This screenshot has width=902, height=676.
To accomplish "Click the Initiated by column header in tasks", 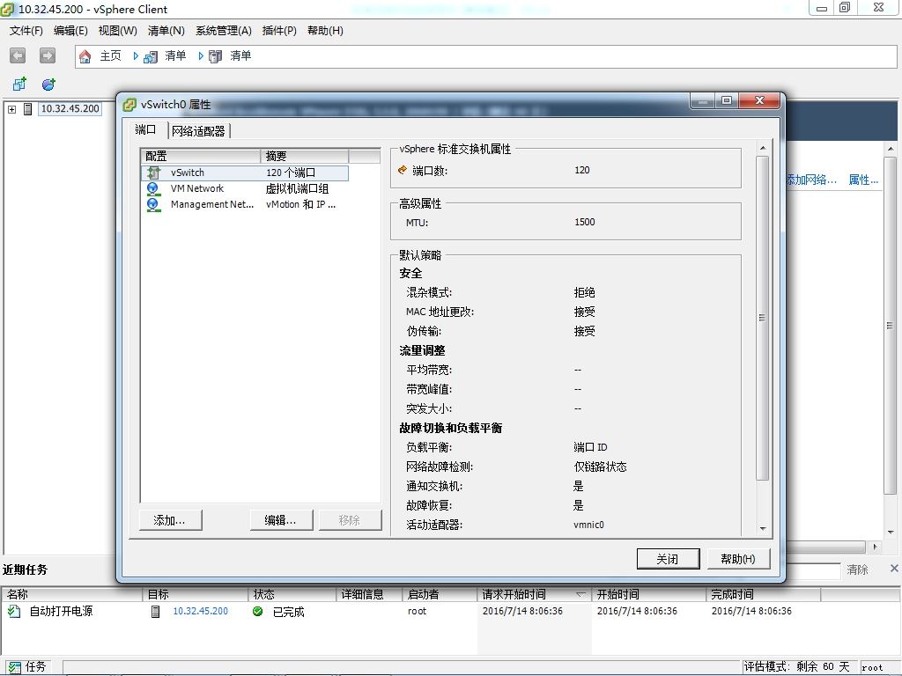I will point(440,594).
